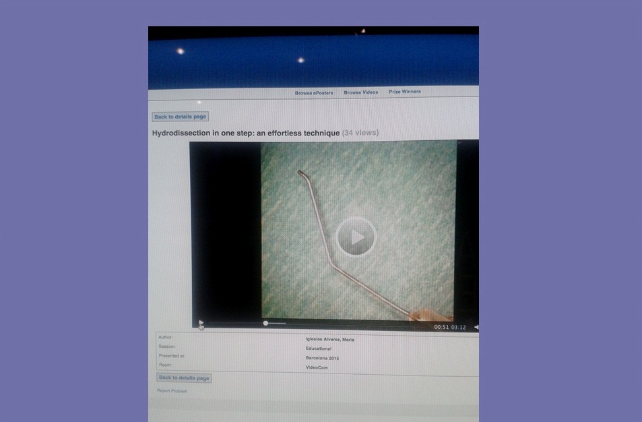This screenshot has height=422, width=642.
Task: Open the Browse Videos menu item
Action: coord(360,92)
